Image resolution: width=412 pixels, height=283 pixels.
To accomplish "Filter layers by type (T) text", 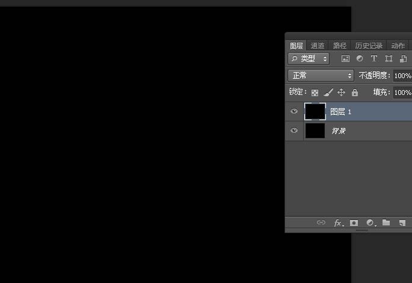I will tap(374, 59).
